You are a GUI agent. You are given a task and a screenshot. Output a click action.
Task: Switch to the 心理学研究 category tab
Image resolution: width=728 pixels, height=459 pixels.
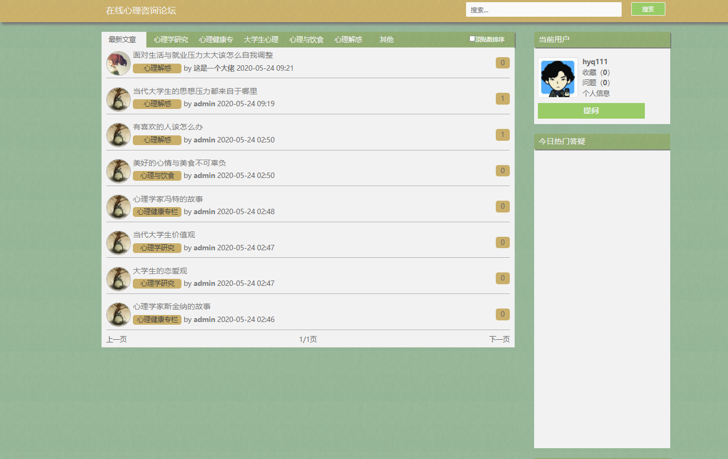tap(170, 39)
